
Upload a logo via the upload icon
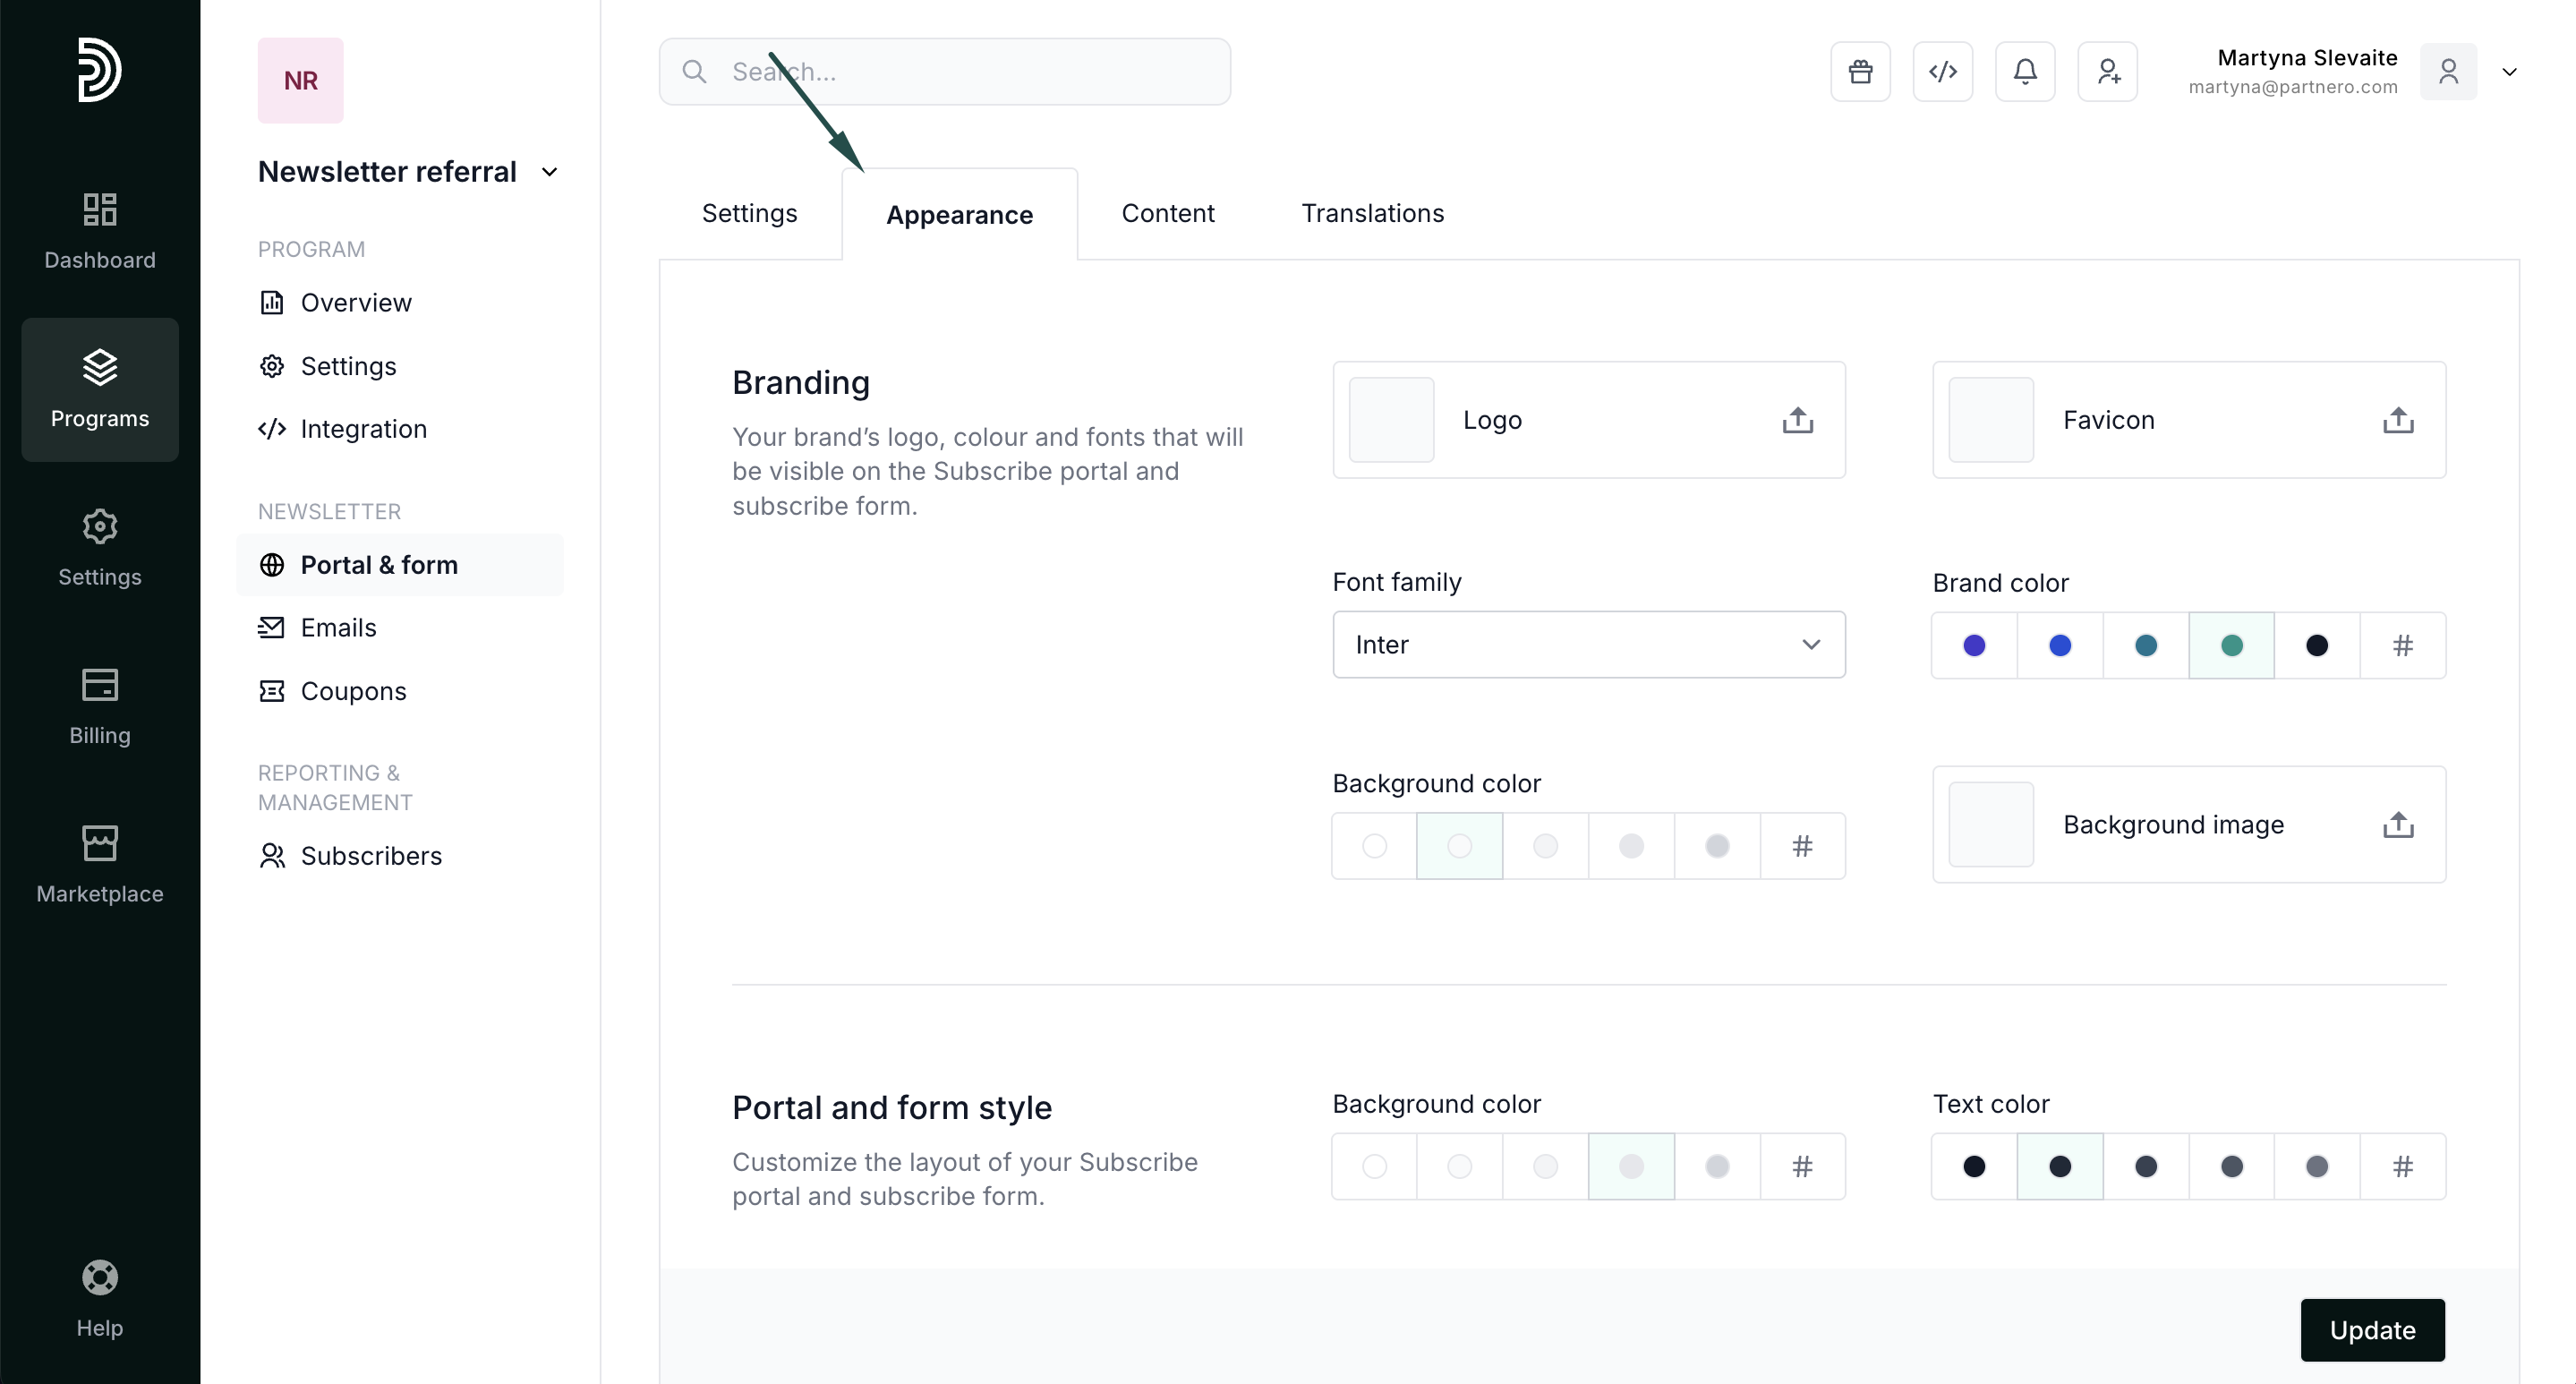[1797, 420]
